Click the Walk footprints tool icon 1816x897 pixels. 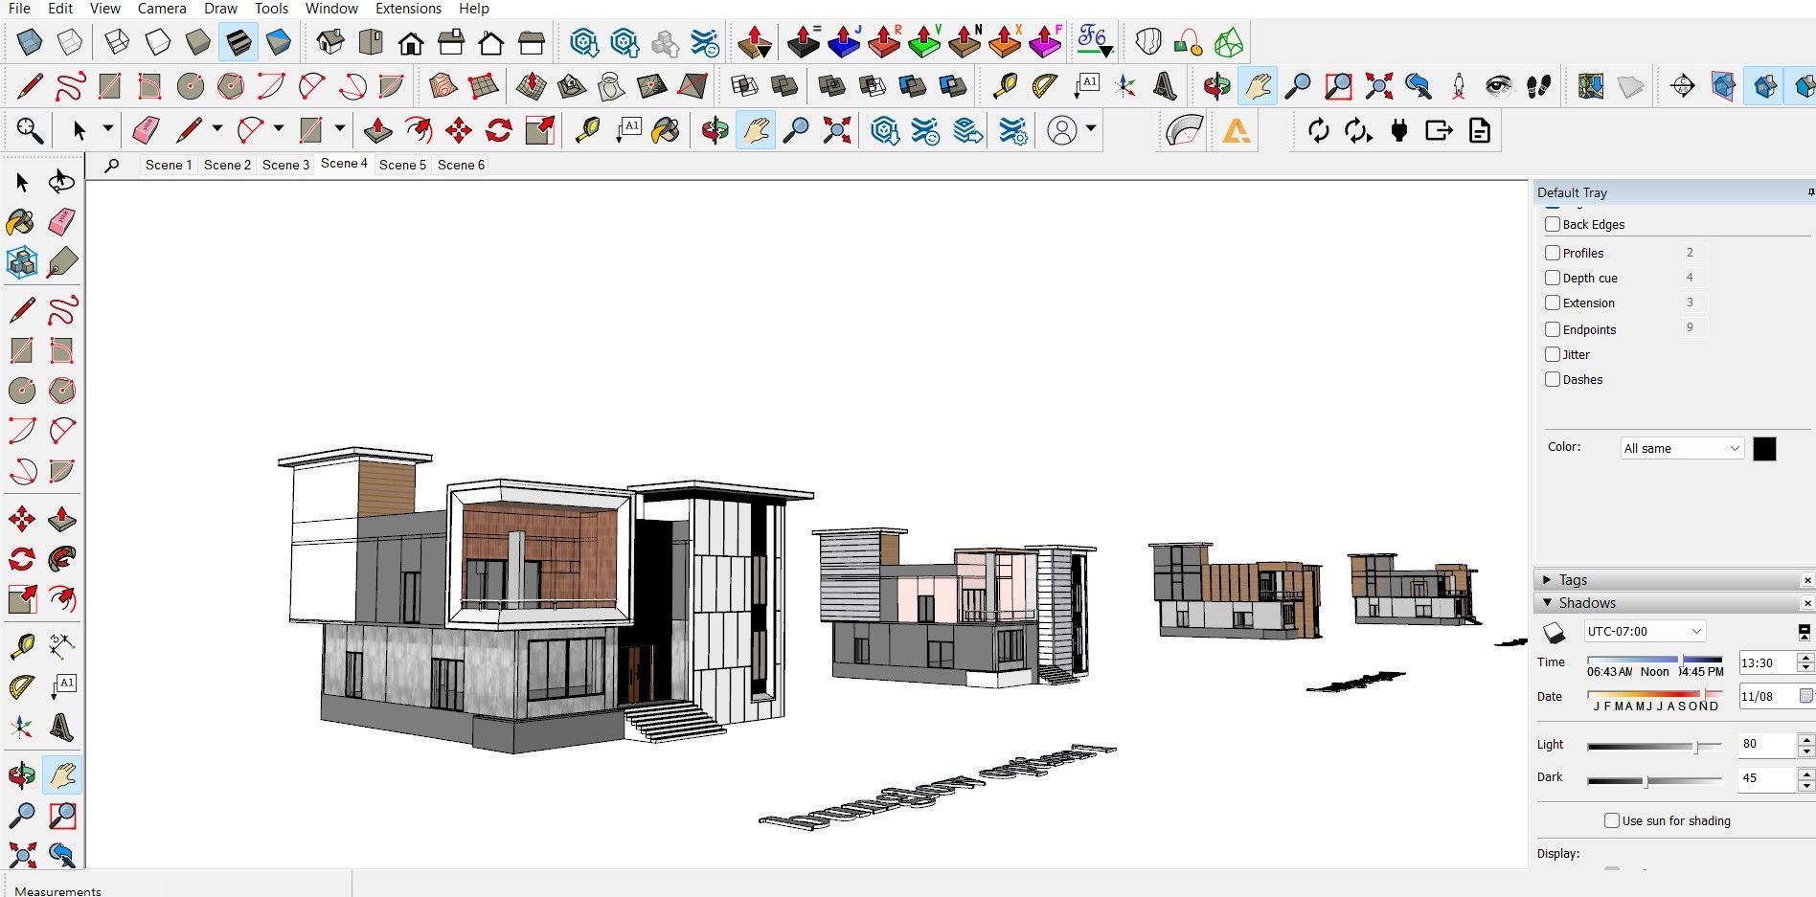click(1539, 86)
